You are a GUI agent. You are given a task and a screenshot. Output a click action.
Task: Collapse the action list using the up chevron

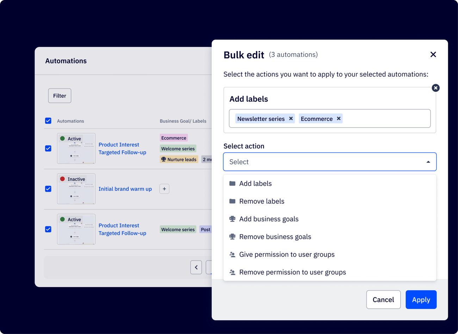pyautogui.click(x=428, y=161)
